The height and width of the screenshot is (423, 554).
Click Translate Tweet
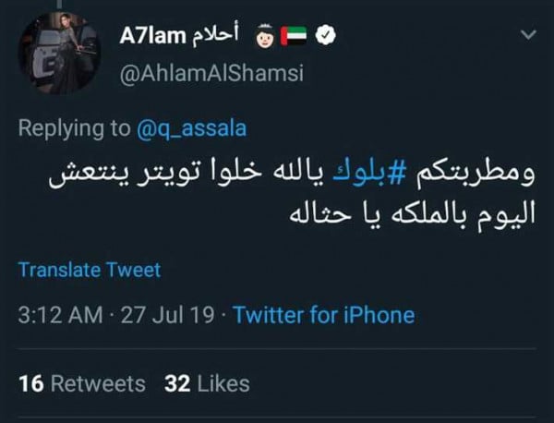coord(90,270)
